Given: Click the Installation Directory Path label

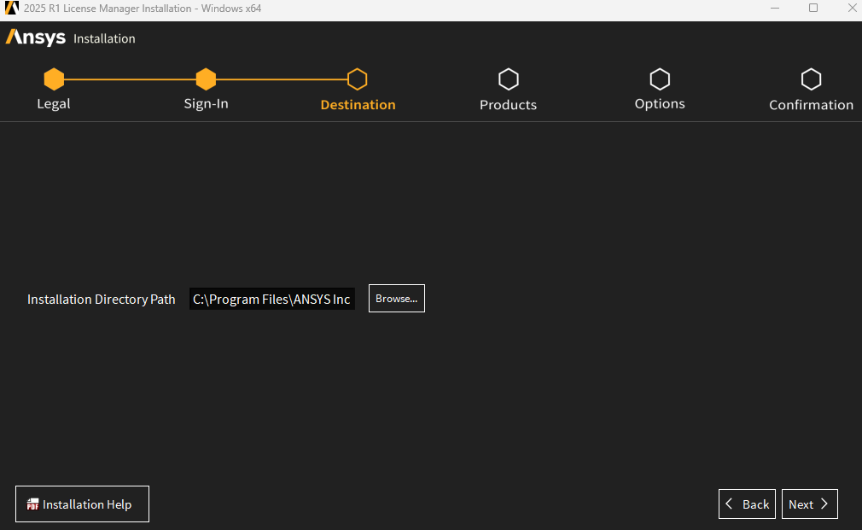Looking at the screenshot, I should click(102, 299).
